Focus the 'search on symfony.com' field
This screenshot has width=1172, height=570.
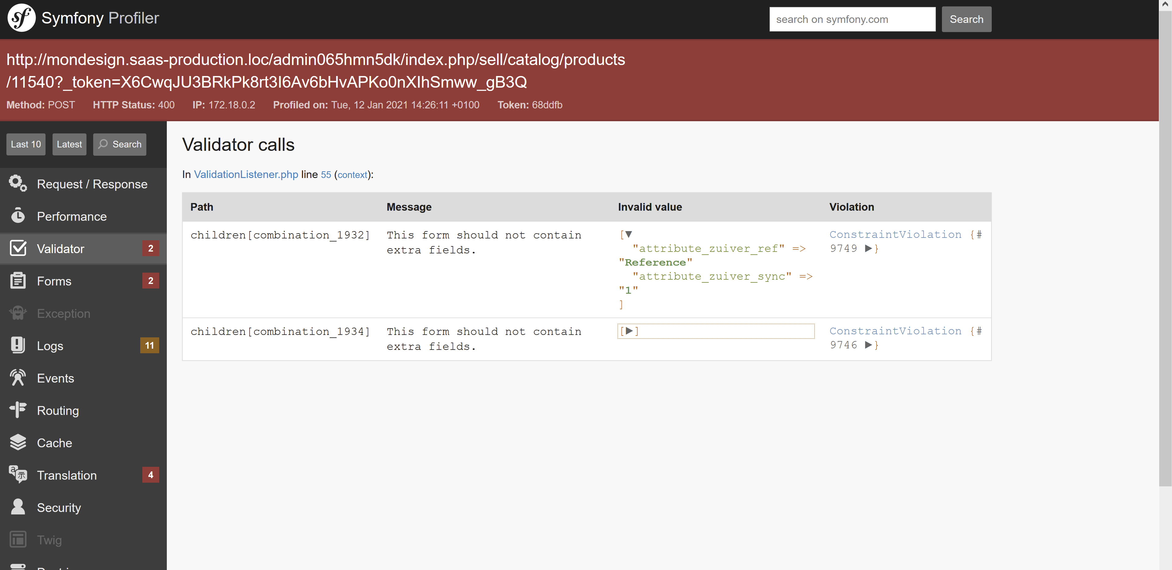coord(852,19)
